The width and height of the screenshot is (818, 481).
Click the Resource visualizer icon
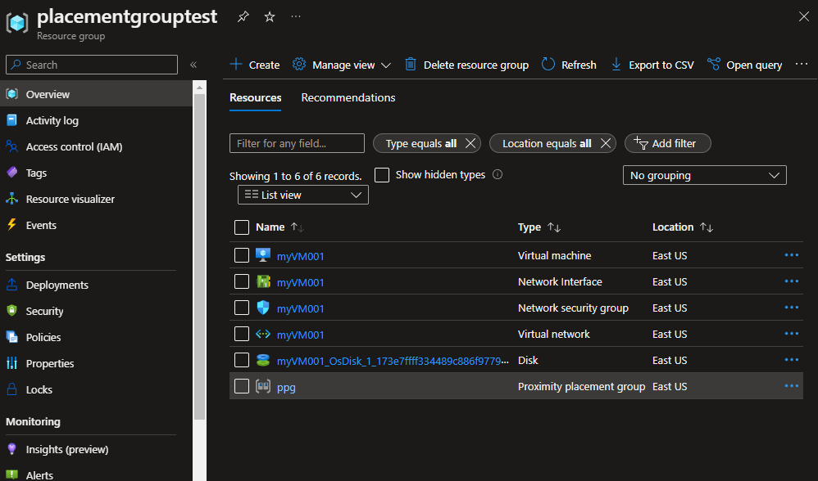coord(12,198)
